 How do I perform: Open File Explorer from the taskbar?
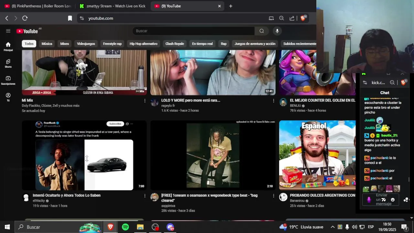pos(140,227)
